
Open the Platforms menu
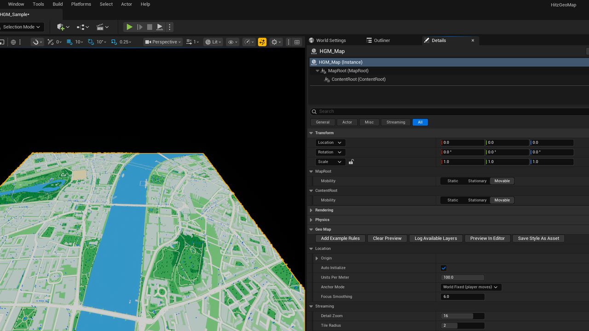coord(81,4)
